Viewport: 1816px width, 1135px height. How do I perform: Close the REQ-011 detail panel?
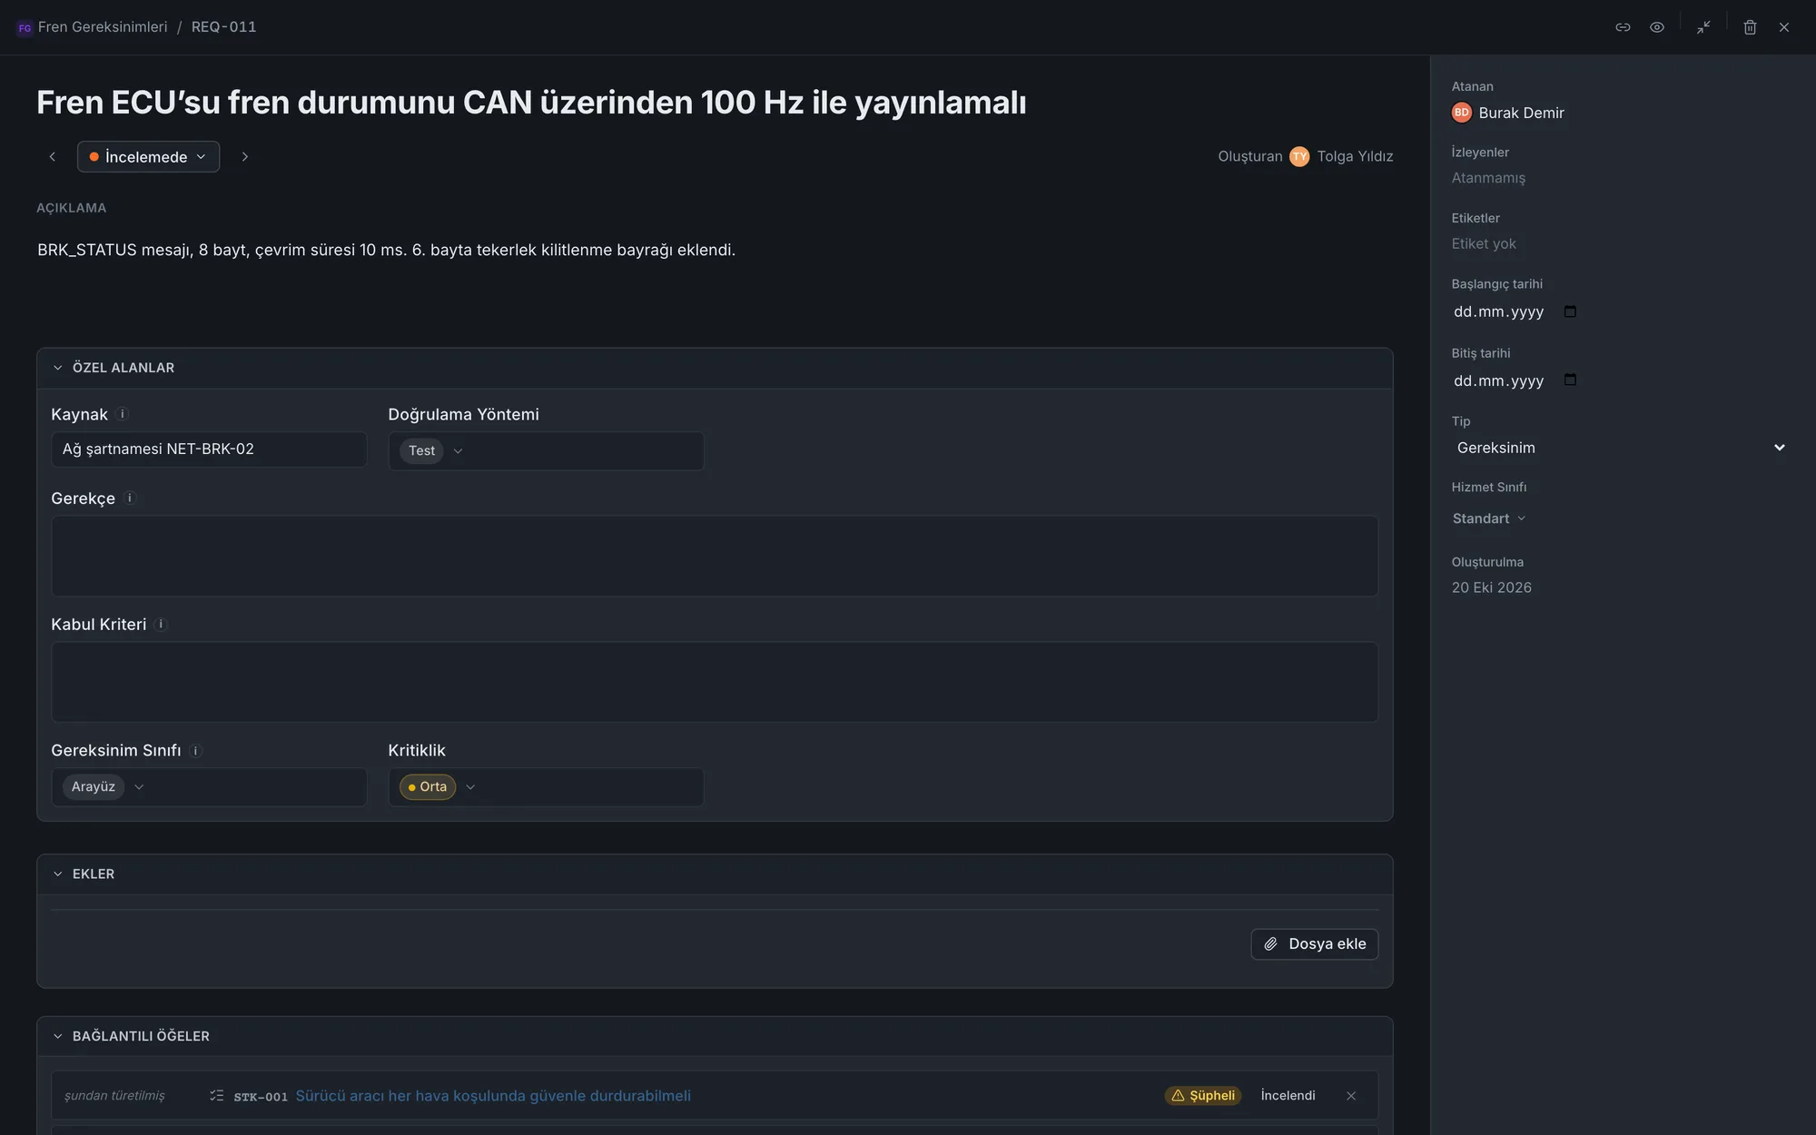(1784, 27)
